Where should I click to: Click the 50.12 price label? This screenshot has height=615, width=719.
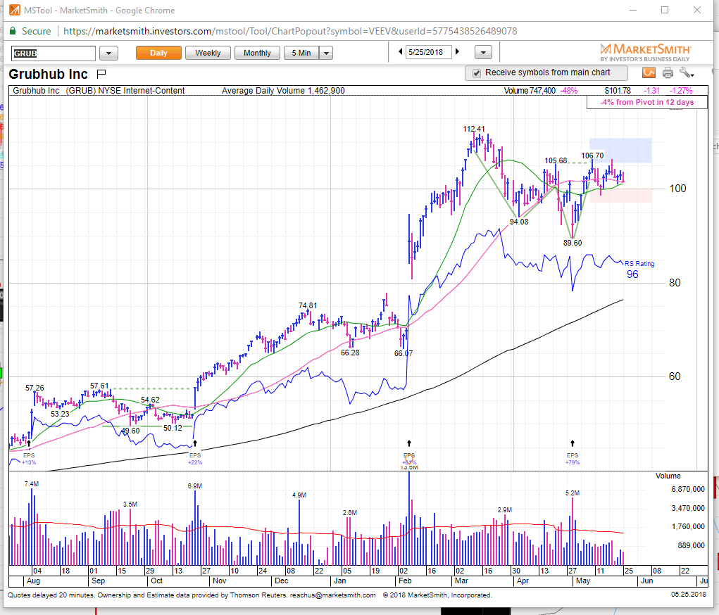point(173,428)
